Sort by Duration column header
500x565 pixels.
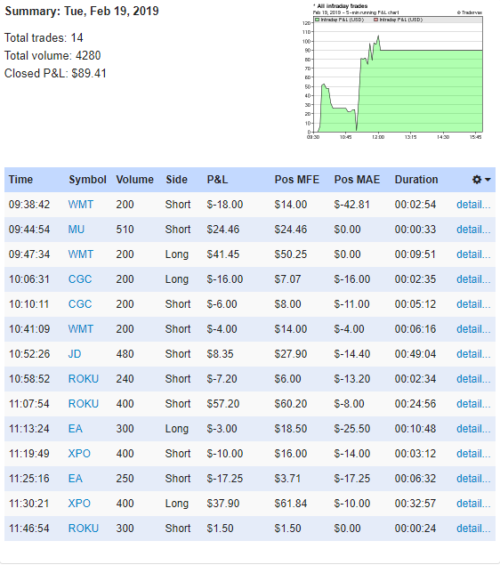[416, 180]
